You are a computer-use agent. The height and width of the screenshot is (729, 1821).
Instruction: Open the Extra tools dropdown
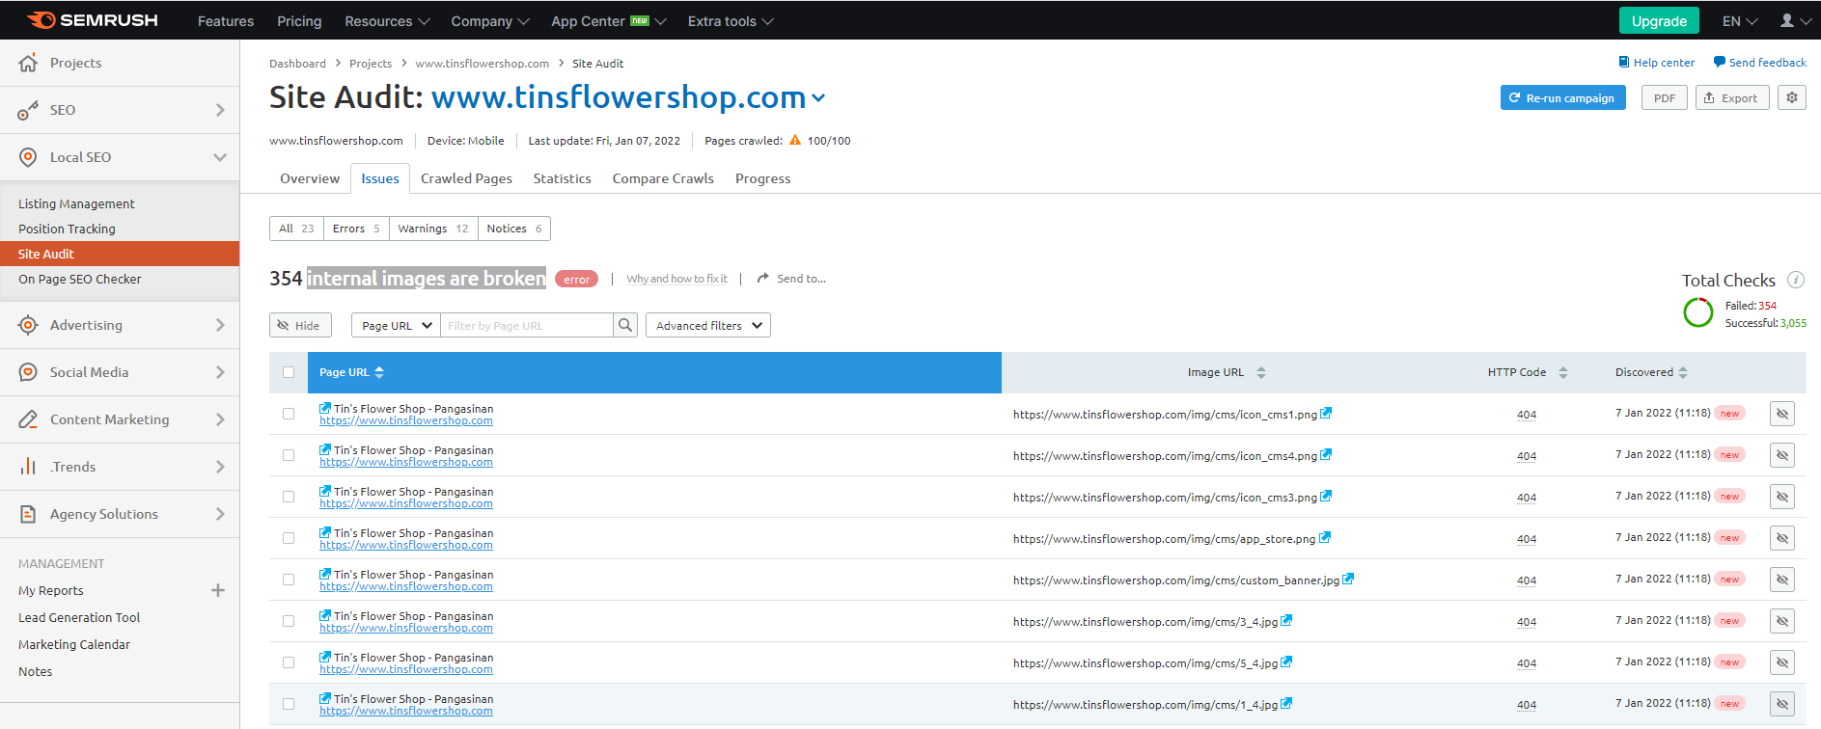[731, 21]
